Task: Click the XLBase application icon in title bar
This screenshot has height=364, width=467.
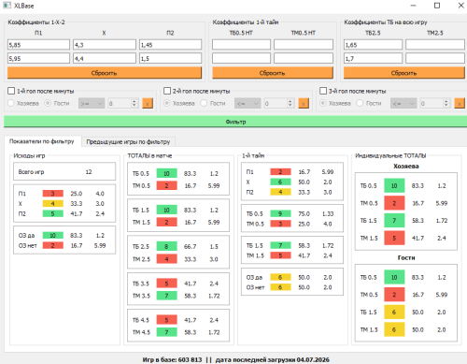Action: point(7,6)
